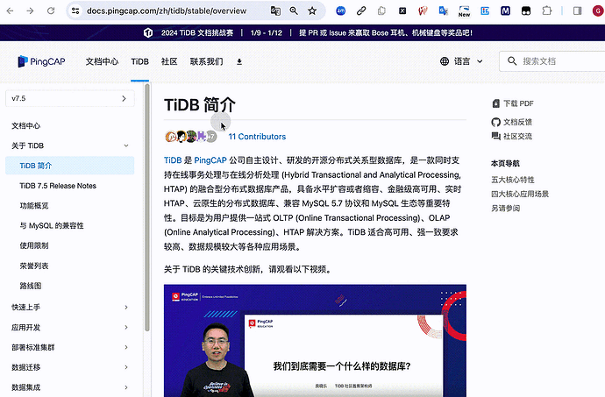This screenshot has width=605, height=397.
Task: Reload the page with refresh icon
Action: [51, 11]
